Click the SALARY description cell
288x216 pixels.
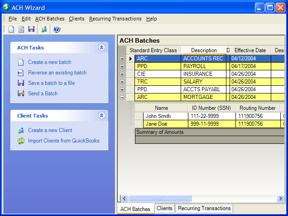(x=203, y=82)
